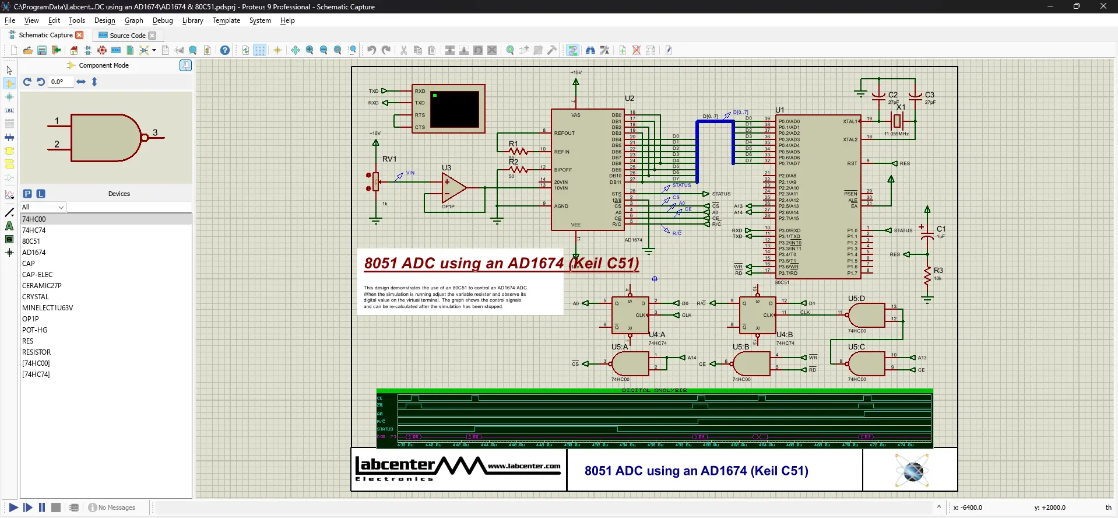Pause the simulation

(42, 508)
